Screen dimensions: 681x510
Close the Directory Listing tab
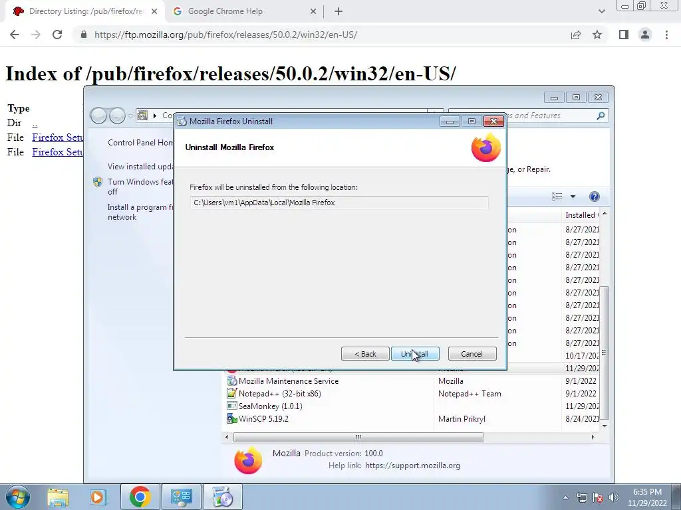point(154,11)
